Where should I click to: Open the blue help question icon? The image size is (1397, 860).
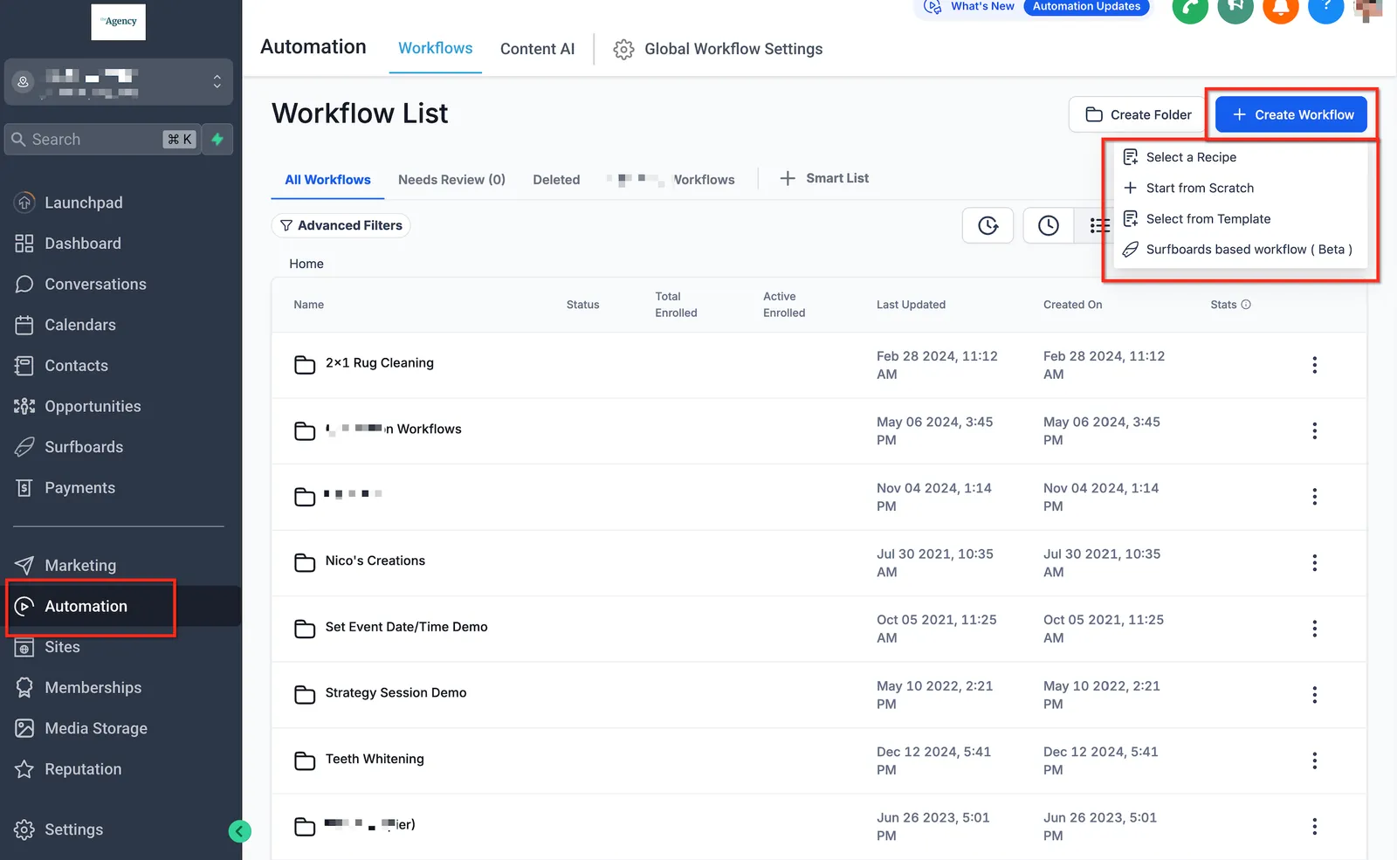(x=1326, y=7)
